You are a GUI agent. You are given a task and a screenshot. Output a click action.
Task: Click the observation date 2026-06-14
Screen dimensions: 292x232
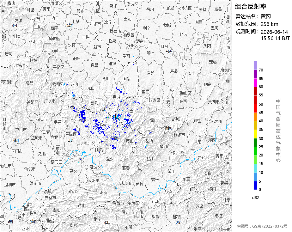click(274, 32)
